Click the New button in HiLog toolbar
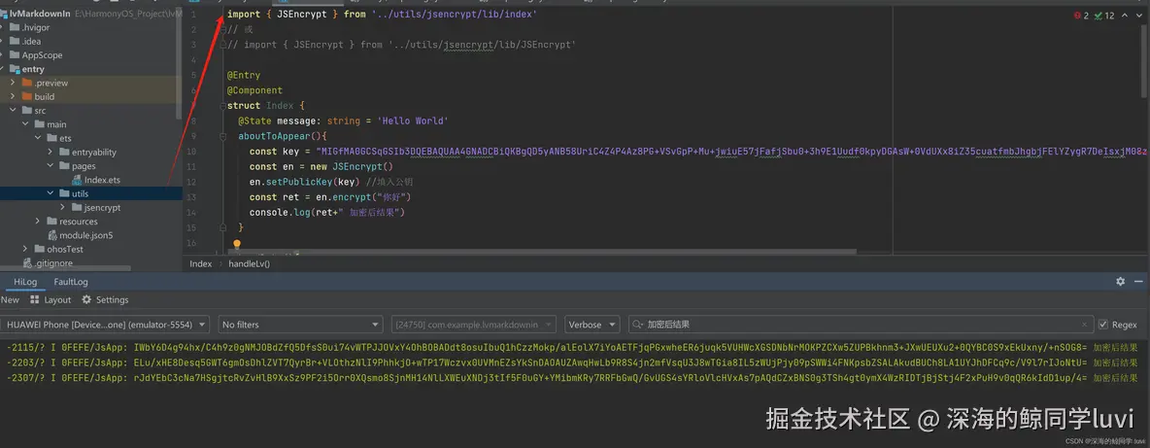This screenshot has width=1150, height=448. [11, 300]
